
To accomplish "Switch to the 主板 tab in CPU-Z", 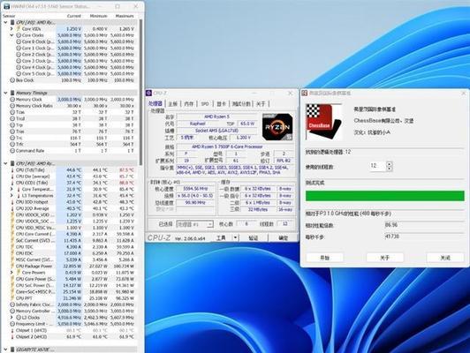I will click(x=173, y=104).
